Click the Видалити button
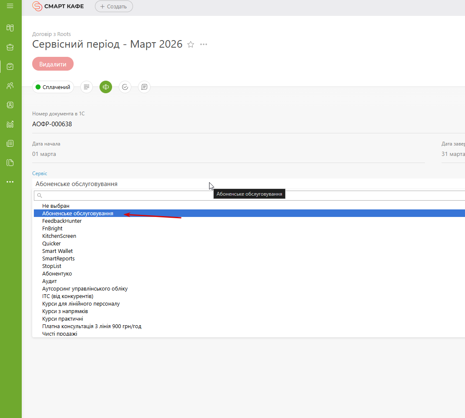This screenshot has width=465, height=418. tap(53, 64)
